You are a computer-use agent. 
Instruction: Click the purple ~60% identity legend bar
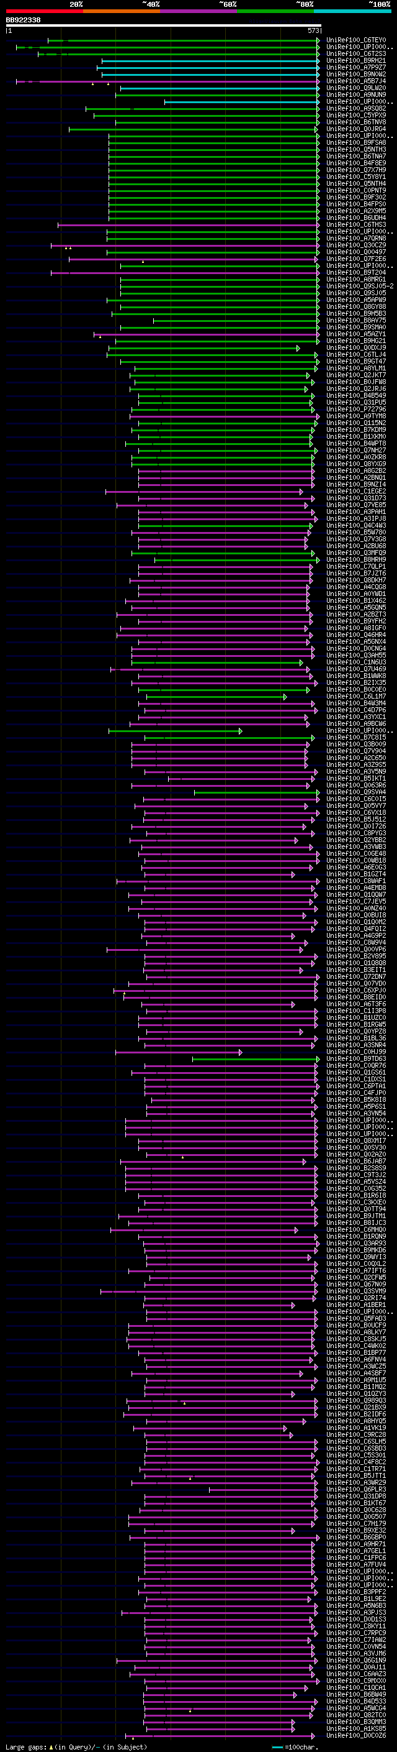pos(199,11)
